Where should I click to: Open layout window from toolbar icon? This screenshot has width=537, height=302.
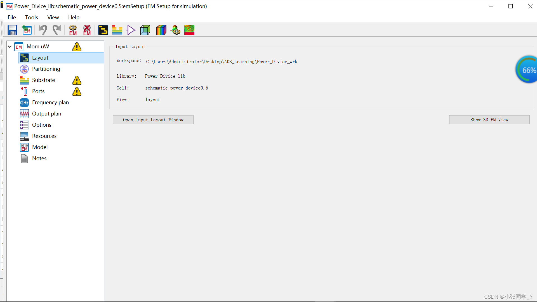point(103,30)
